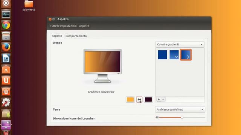
Task: Choose the vertical gradient thumbnail
Action: pos(174,55)
